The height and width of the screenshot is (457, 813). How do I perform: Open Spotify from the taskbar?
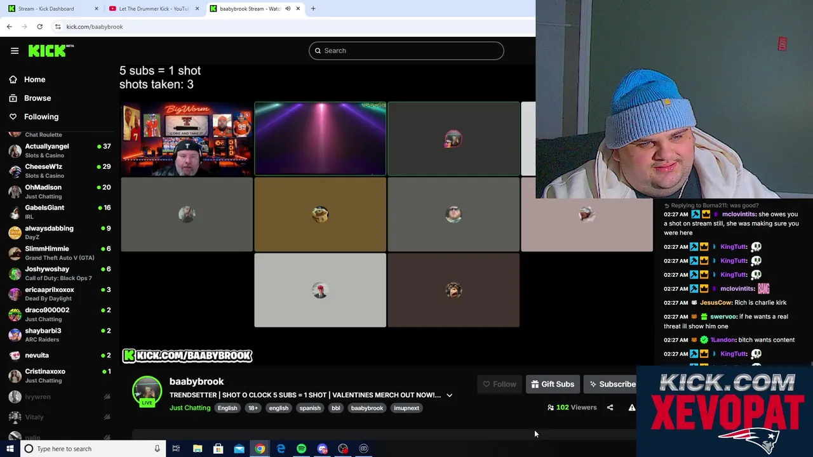point(301,449)
